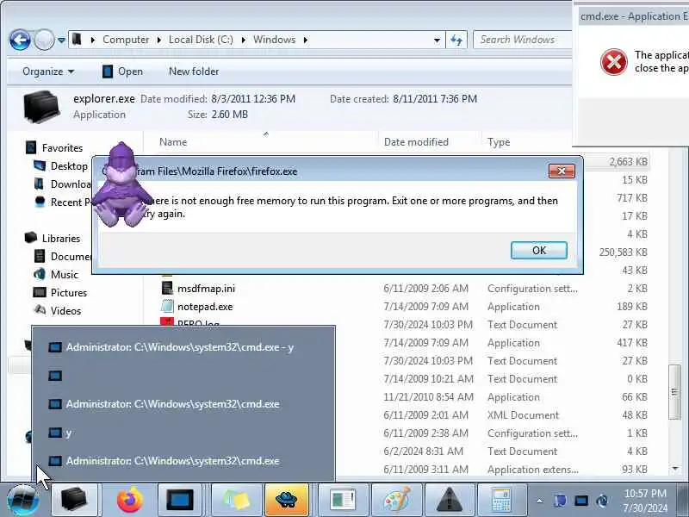
Task: Open the Organize dropdown menu
Action: tap(48, 72)
